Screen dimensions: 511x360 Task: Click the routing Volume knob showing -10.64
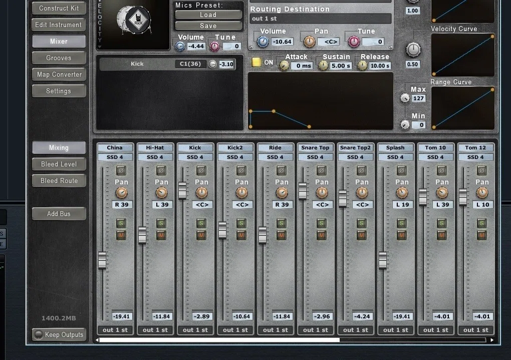pyautogui.click(x=263, y=42)
